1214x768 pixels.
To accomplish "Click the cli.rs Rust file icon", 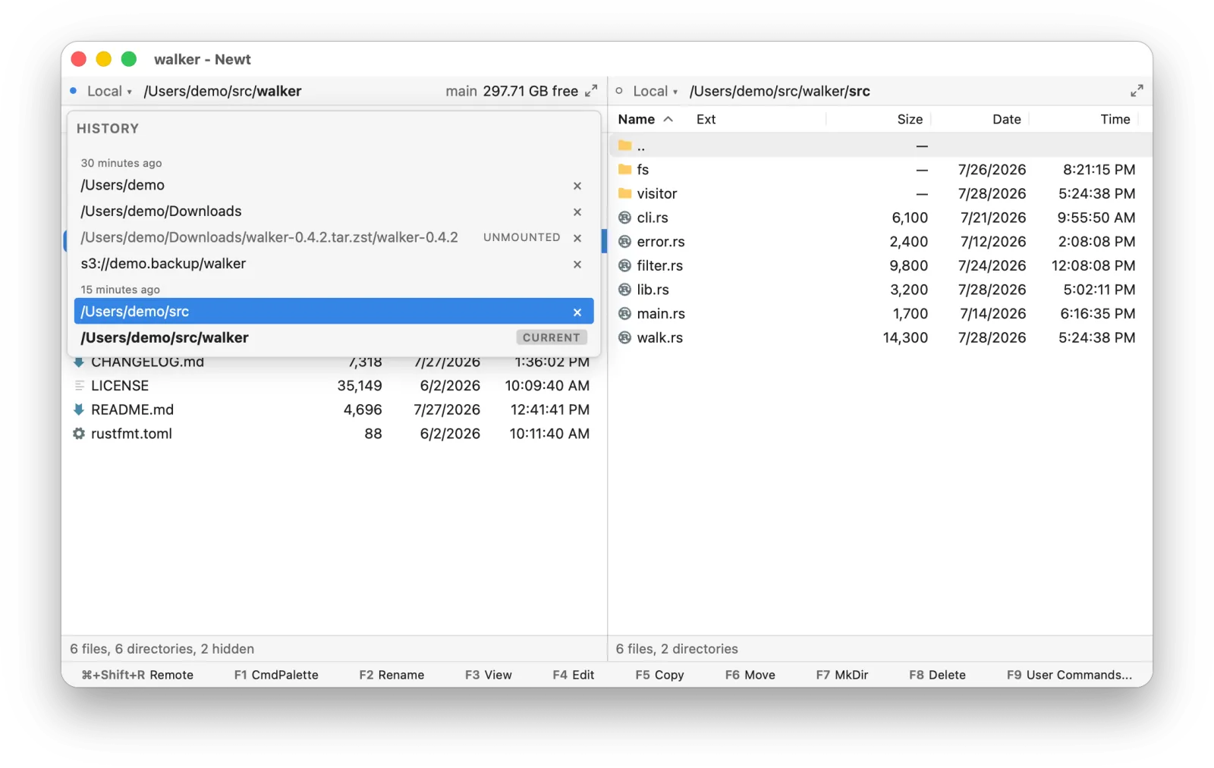I will point(624,218).
